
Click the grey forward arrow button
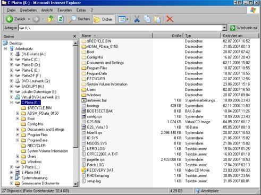(x=36, y=19)
